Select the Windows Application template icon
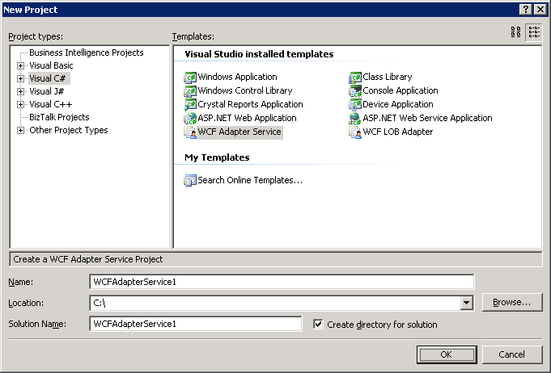 (190, 78)
